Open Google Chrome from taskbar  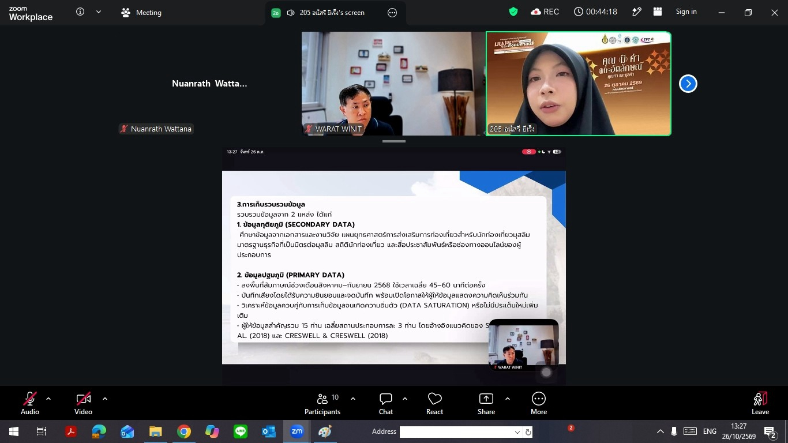click(184, 431)
